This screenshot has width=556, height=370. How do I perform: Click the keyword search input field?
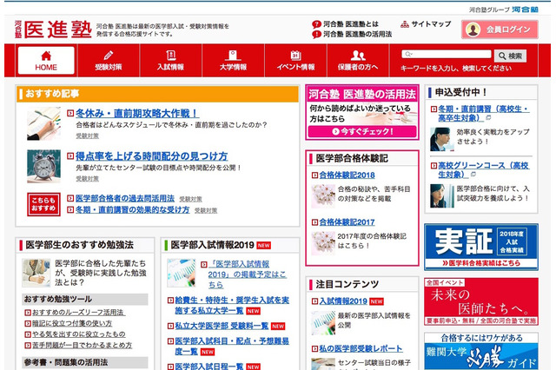(x=447, y=54)
